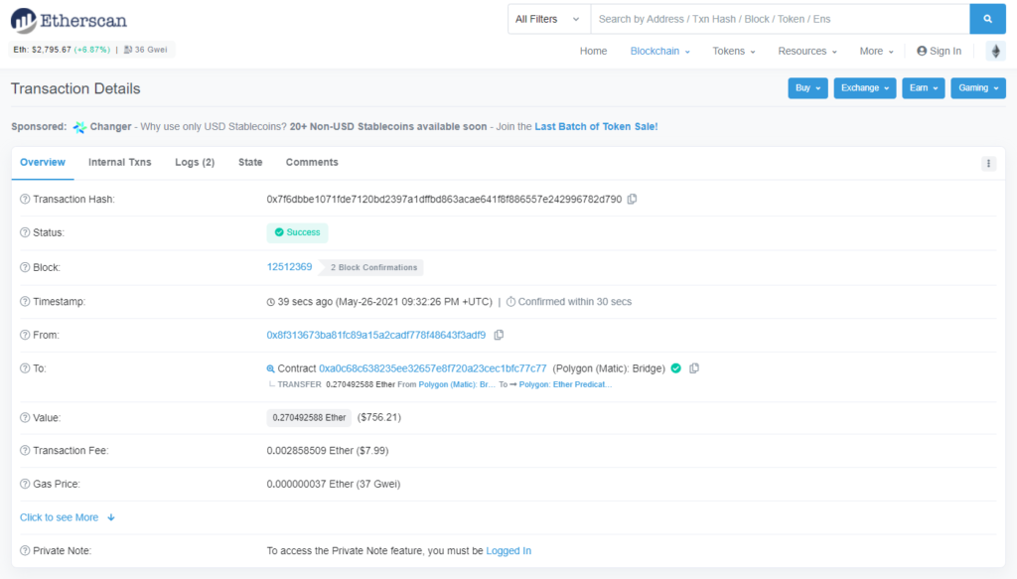Open block 12512369 link
The height and width of the screenshot is (579, 1017).
pos(289,266)
